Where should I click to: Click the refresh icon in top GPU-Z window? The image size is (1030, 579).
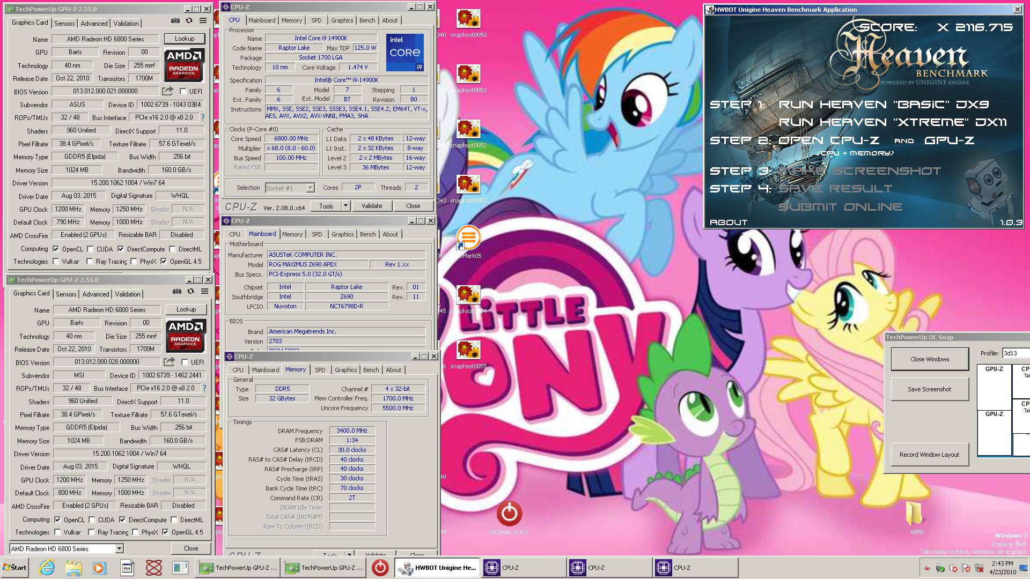point(189,20)
